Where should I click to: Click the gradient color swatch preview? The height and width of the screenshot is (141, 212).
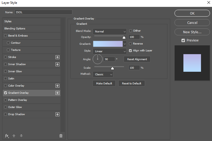(108, 44)
